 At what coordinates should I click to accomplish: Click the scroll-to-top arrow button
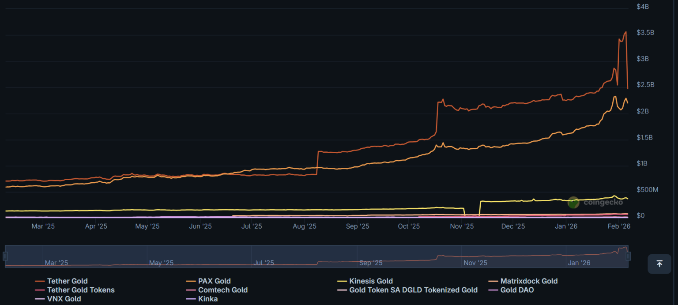659,264
